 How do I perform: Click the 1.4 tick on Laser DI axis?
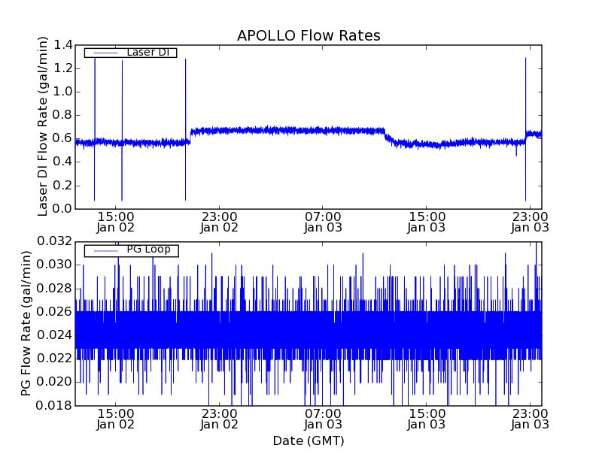point(62,45)
